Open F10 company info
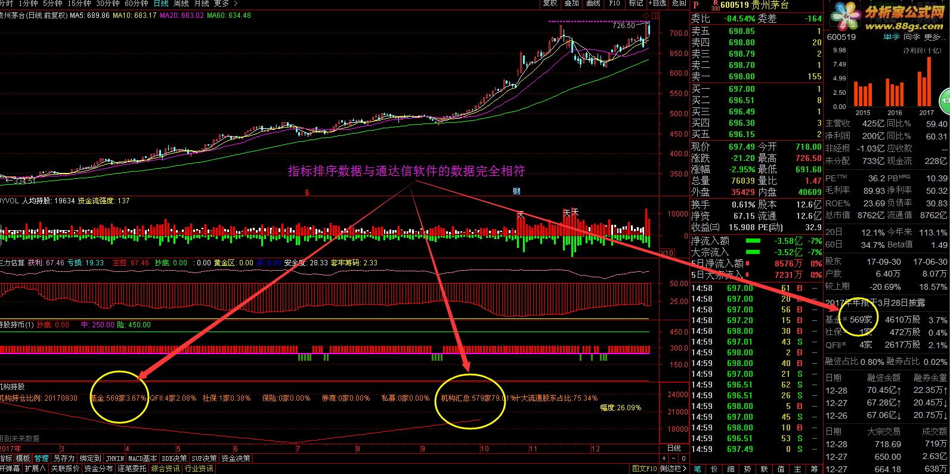This screenshot has width=950, height=474. [x=614, y=3]
